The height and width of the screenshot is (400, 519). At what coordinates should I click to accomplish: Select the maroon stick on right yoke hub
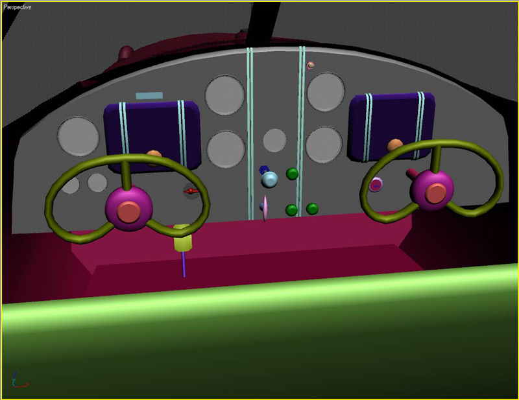pyautogui.click(x=413, y=173)
